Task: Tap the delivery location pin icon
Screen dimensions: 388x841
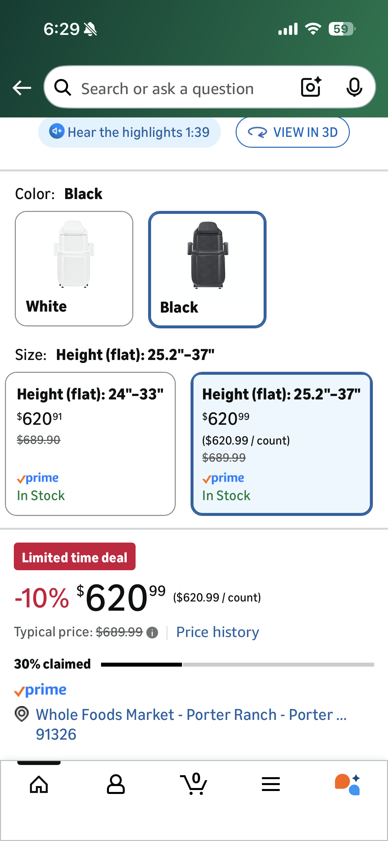Action: (22, 714)
